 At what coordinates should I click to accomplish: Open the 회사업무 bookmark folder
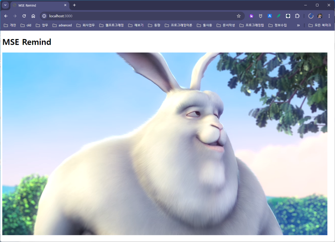click(86, 25)
